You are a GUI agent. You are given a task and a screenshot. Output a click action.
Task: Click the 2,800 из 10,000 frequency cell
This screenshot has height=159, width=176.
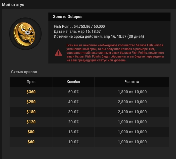coord(132,102)
